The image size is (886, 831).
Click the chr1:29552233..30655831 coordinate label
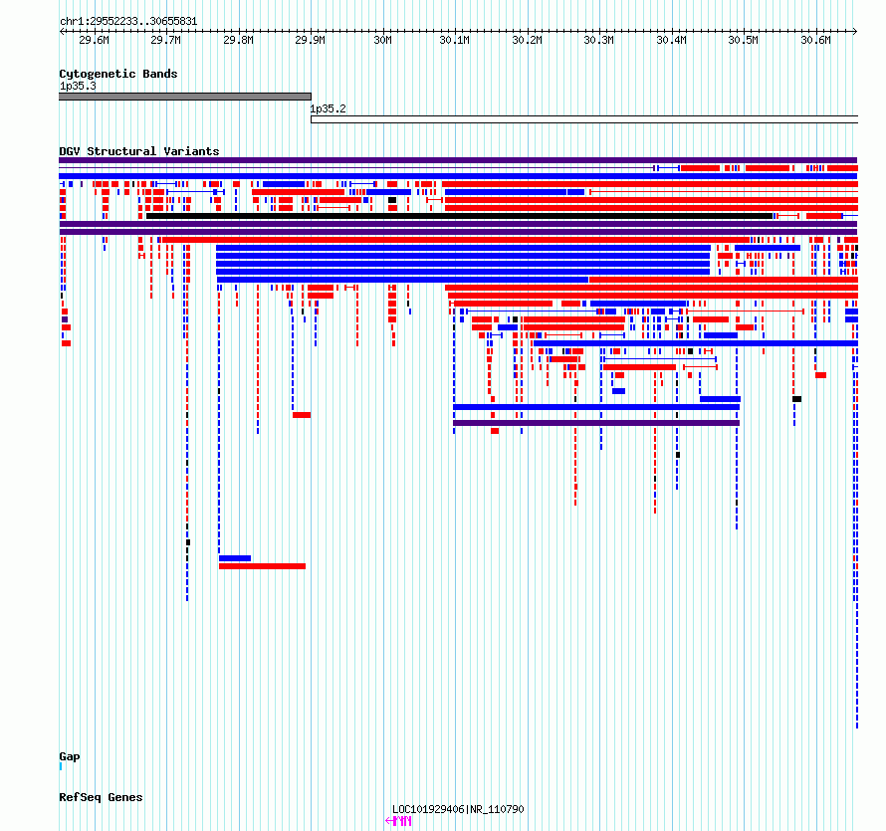coord(128,22)
